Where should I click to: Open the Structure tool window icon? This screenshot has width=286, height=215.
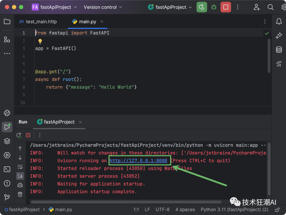click(7, 40)
